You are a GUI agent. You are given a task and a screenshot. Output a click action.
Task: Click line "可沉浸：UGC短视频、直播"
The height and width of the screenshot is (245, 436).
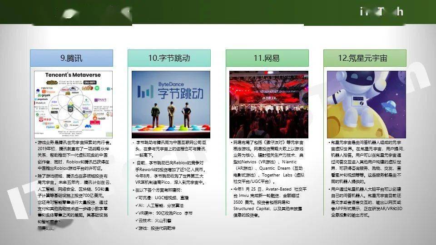click(162, 198)
